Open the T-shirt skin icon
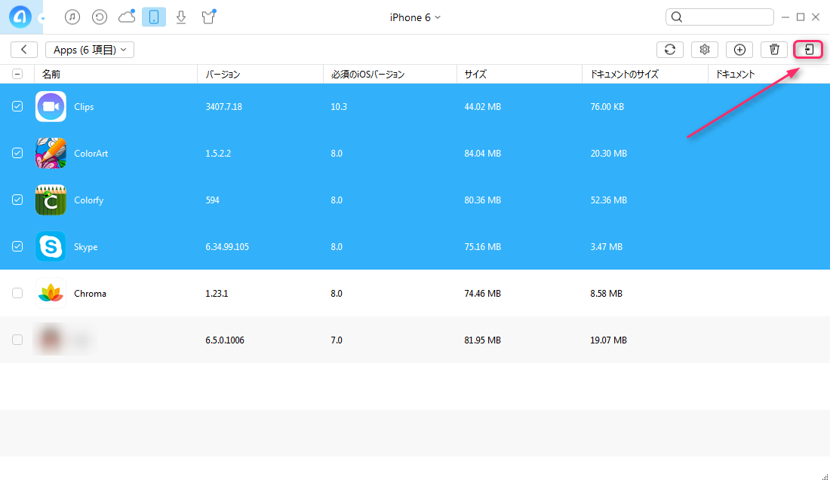Viewport: 830px width, 482px height. [208, 17]
